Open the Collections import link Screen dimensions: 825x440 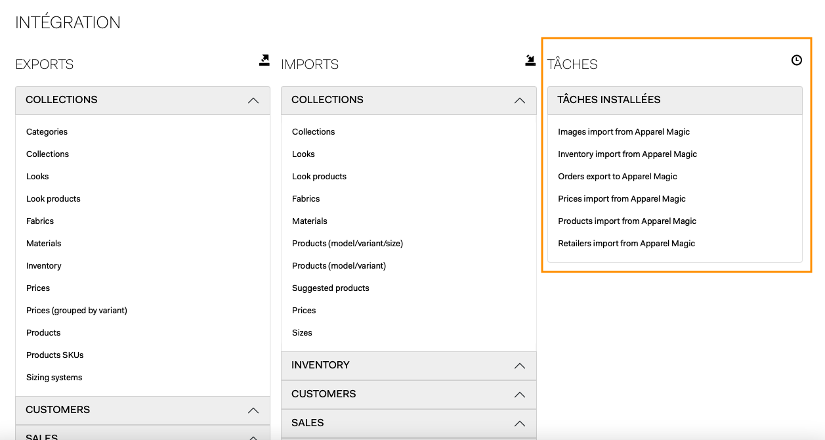313,132
